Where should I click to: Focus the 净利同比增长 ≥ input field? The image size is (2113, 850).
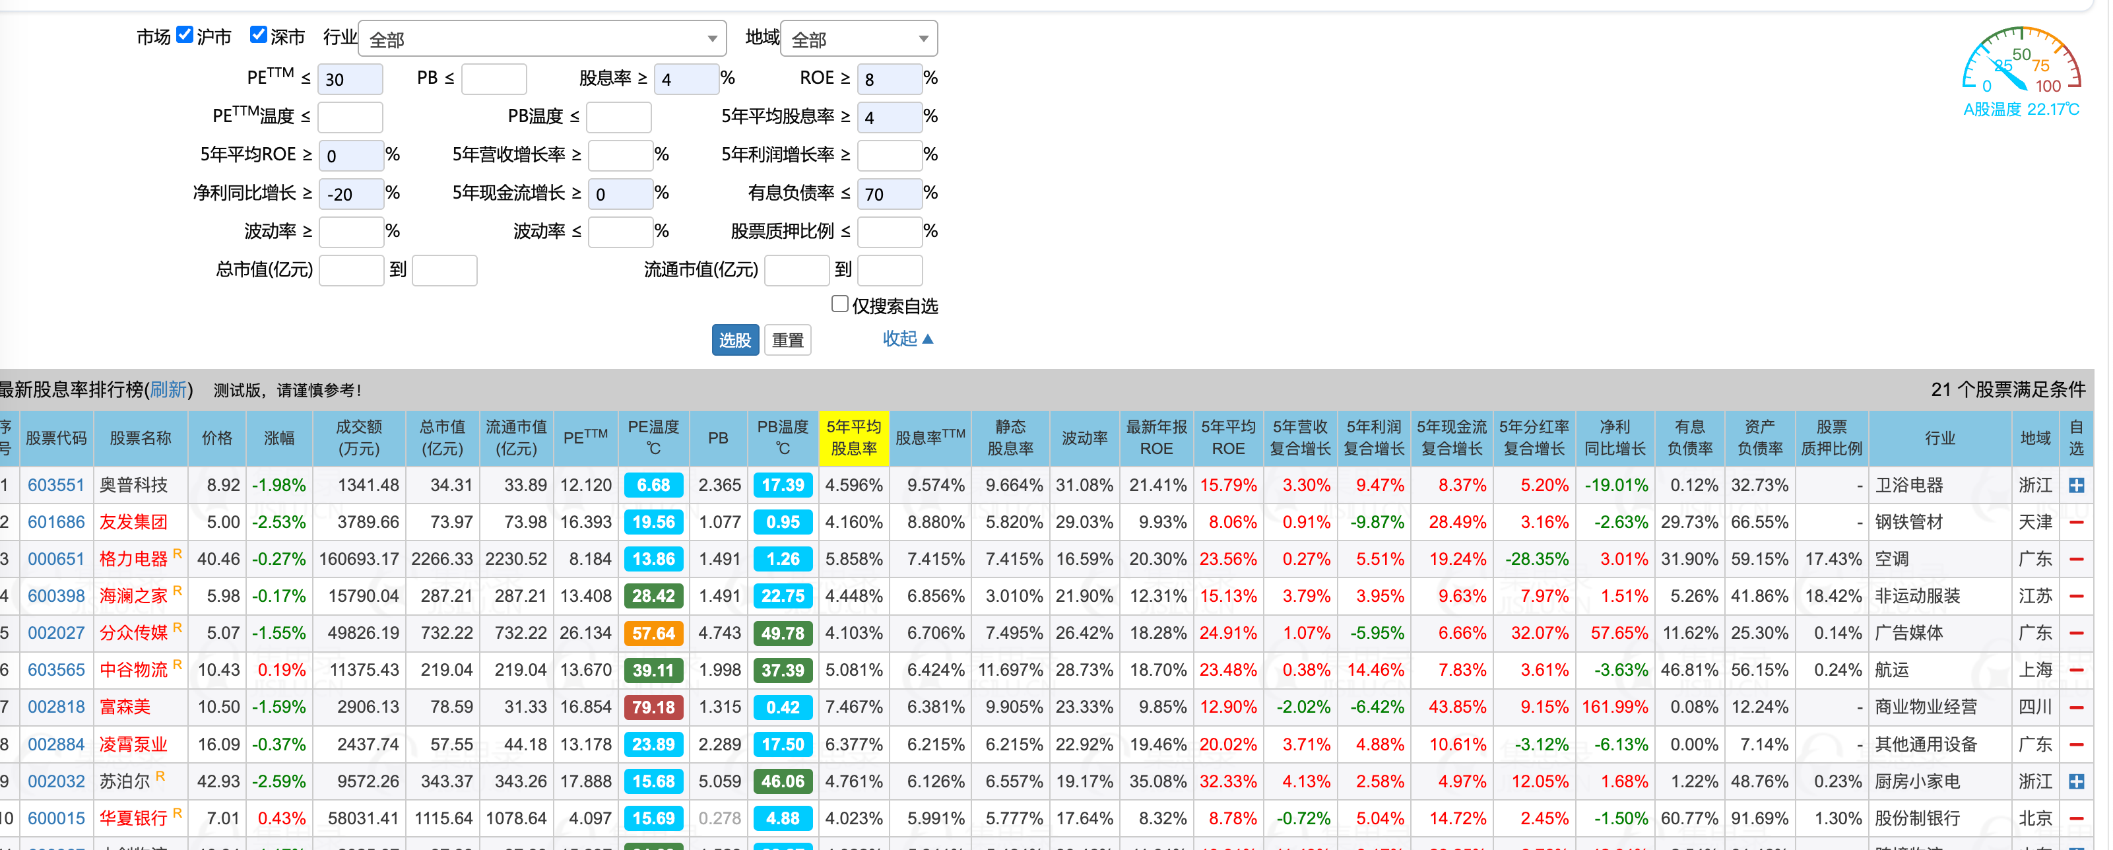coord(352,193)
